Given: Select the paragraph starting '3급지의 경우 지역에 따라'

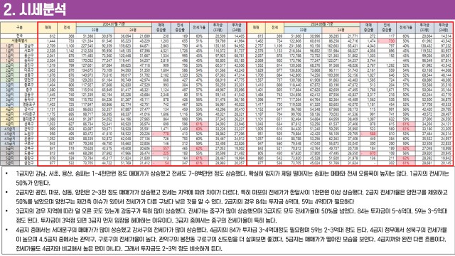Looking at the screenshot, I should 232,215.
